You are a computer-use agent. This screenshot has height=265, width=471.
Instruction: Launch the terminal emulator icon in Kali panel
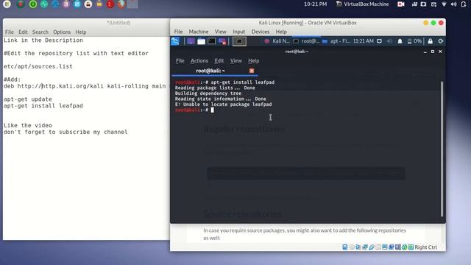(212, 41)
